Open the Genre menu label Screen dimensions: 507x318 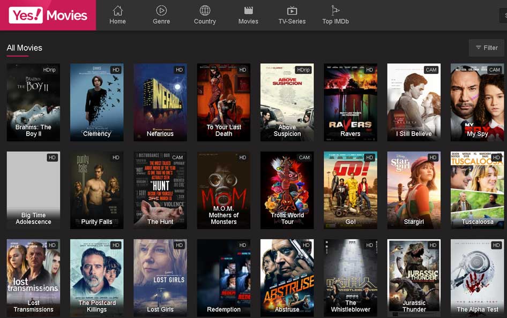pyautogui.click(x=161, y=21)
